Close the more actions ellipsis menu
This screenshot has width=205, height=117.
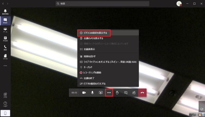pyautogui.click(x=109, y=93)
